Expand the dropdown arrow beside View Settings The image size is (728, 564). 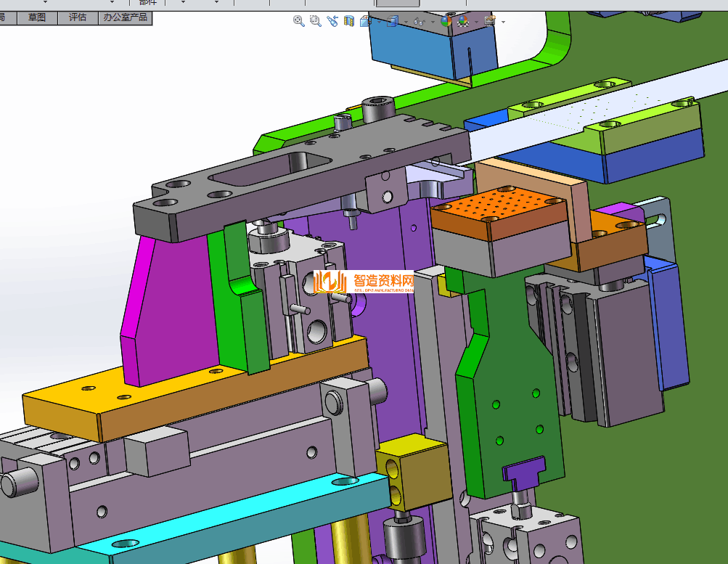[x=503, y=22]
